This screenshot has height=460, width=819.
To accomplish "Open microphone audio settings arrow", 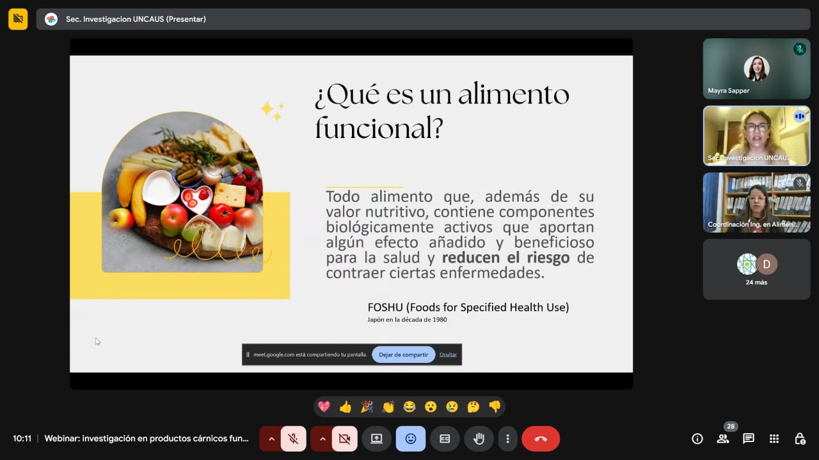I will pos(271,439).
